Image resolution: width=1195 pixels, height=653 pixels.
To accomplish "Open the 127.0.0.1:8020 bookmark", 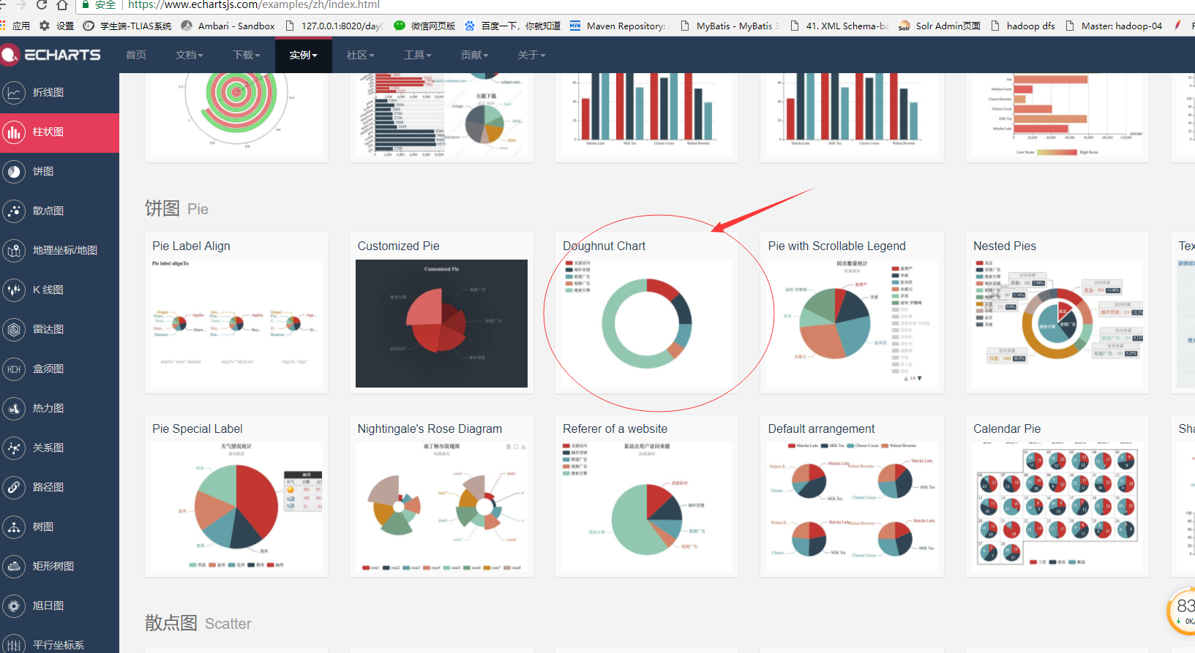I will point(334,26).
